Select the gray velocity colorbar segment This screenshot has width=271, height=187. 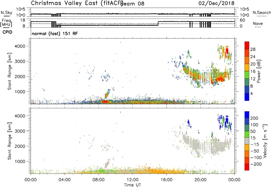coord(247,141)
